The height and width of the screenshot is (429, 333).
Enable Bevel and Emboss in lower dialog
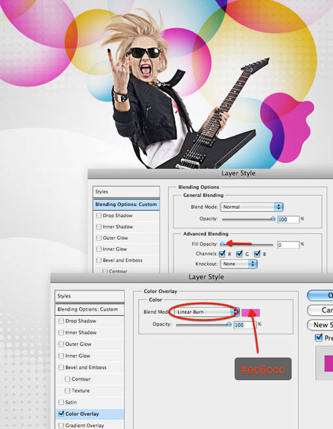coord(61,368)
